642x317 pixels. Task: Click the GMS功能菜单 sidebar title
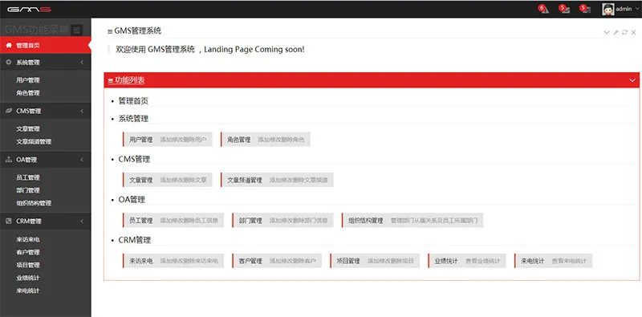click(x=37, y=30)
